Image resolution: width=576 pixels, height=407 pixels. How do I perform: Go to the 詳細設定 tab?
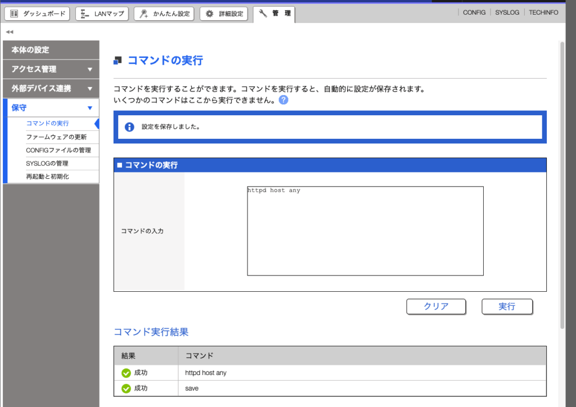[x=224, y=13]
